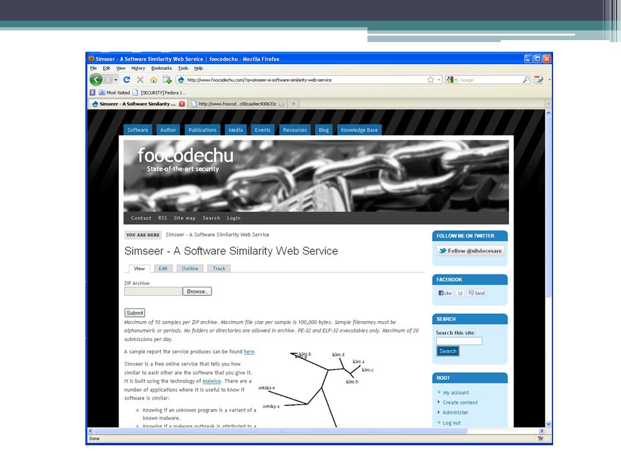Open the My account link
The image size is (621, 466).
tap(456, 392)
